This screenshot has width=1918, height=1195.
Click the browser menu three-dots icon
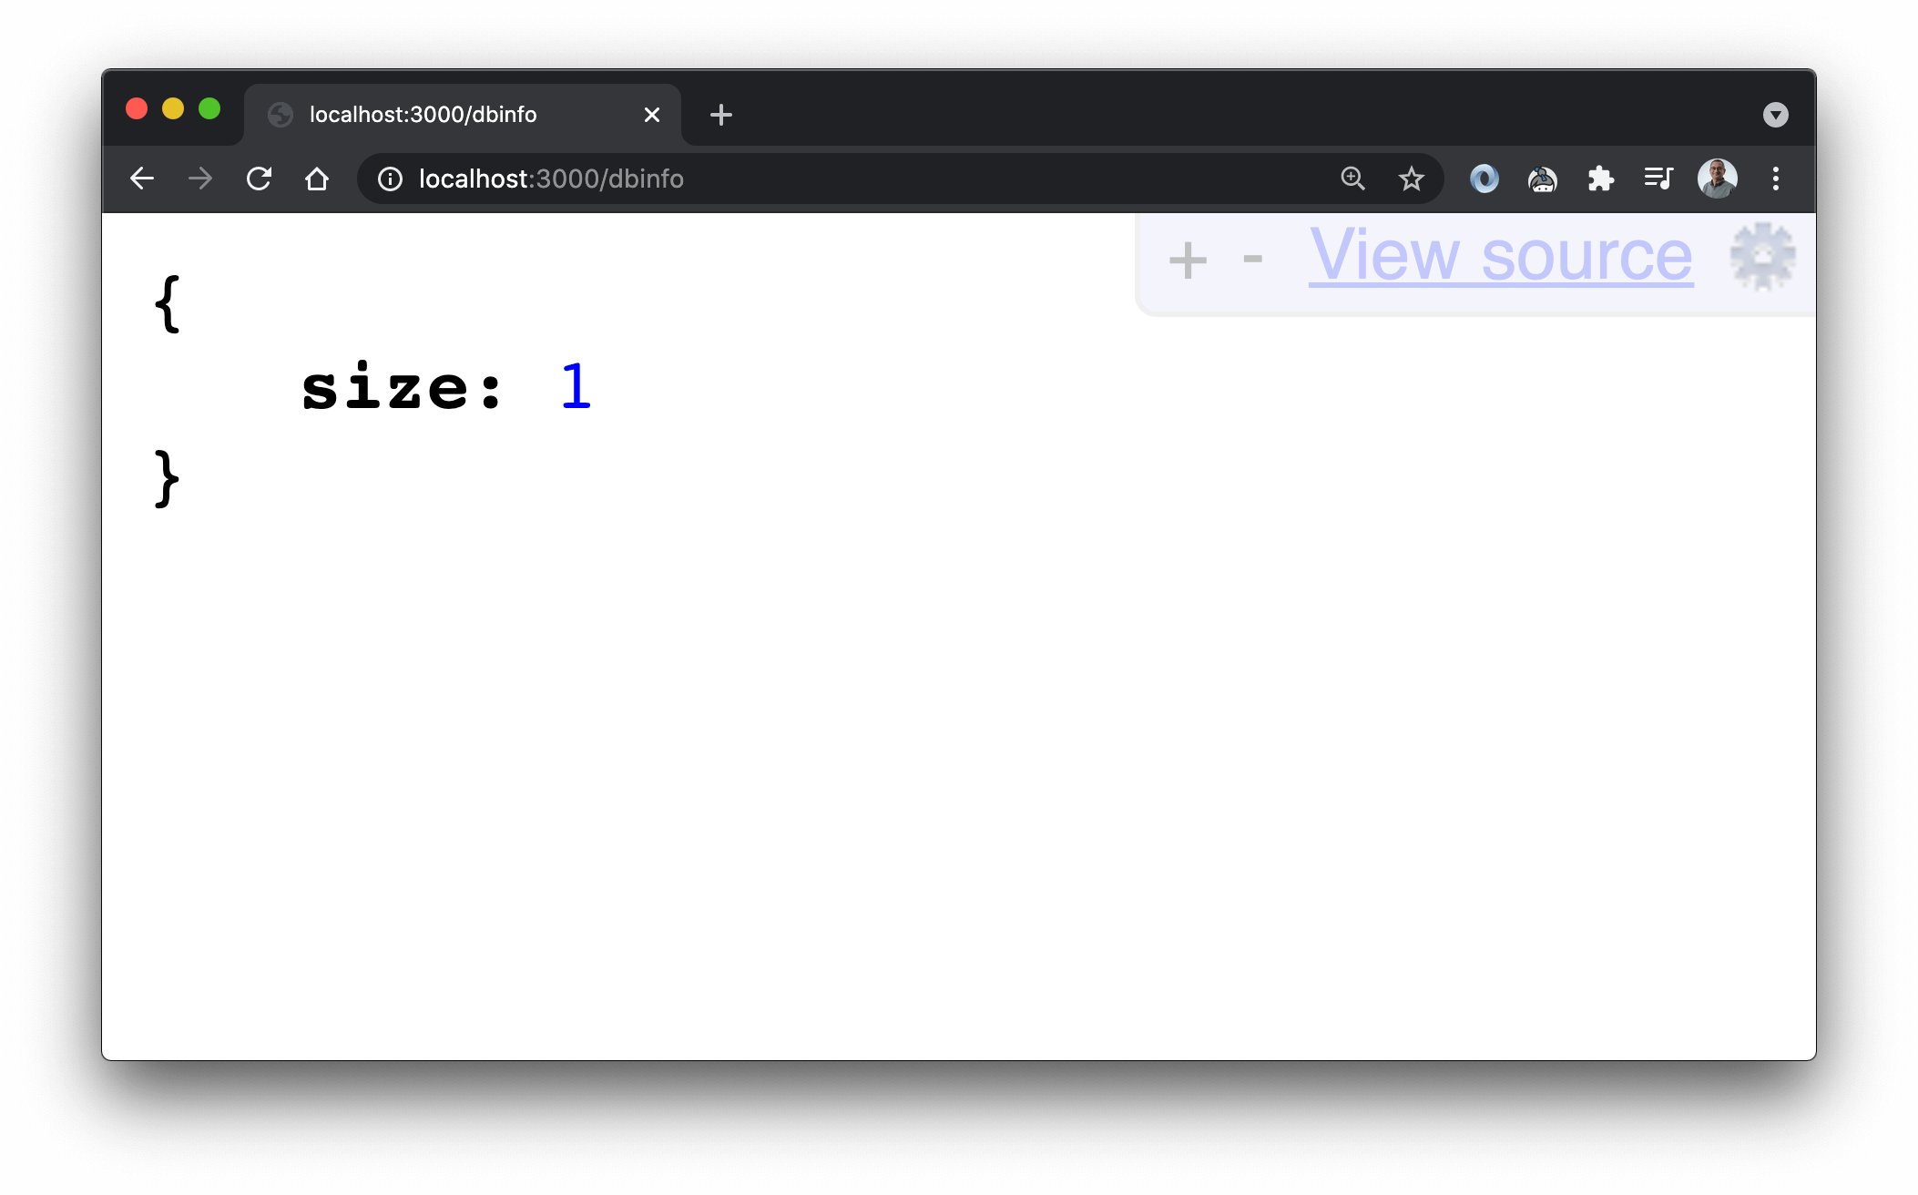pos(1776,179)
